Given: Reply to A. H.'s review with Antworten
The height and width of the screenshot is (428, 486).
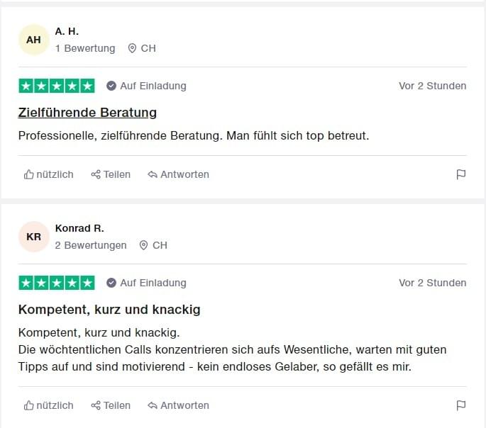Looking at the screenshot, I should point(178,174).
